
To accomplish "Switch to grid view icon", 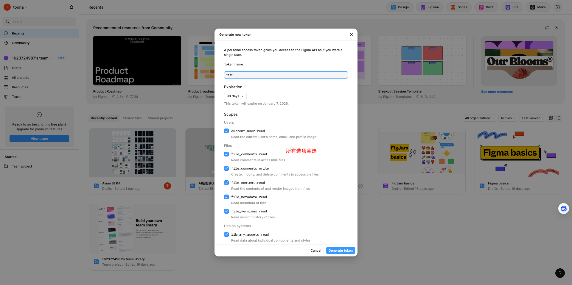I will [x=551, y=118].
